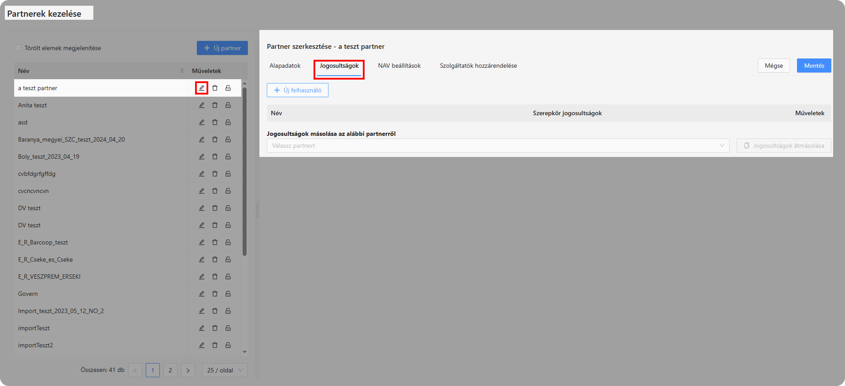
Task: Click lock icon for importTeszt2
Action: point(228,345)
